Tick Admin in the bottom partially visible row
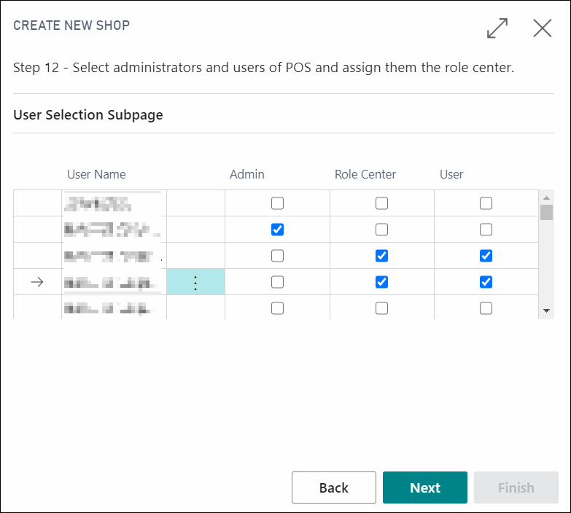Image resolution: width=571 pixels, height=513 pixels. tap(278, 308)
